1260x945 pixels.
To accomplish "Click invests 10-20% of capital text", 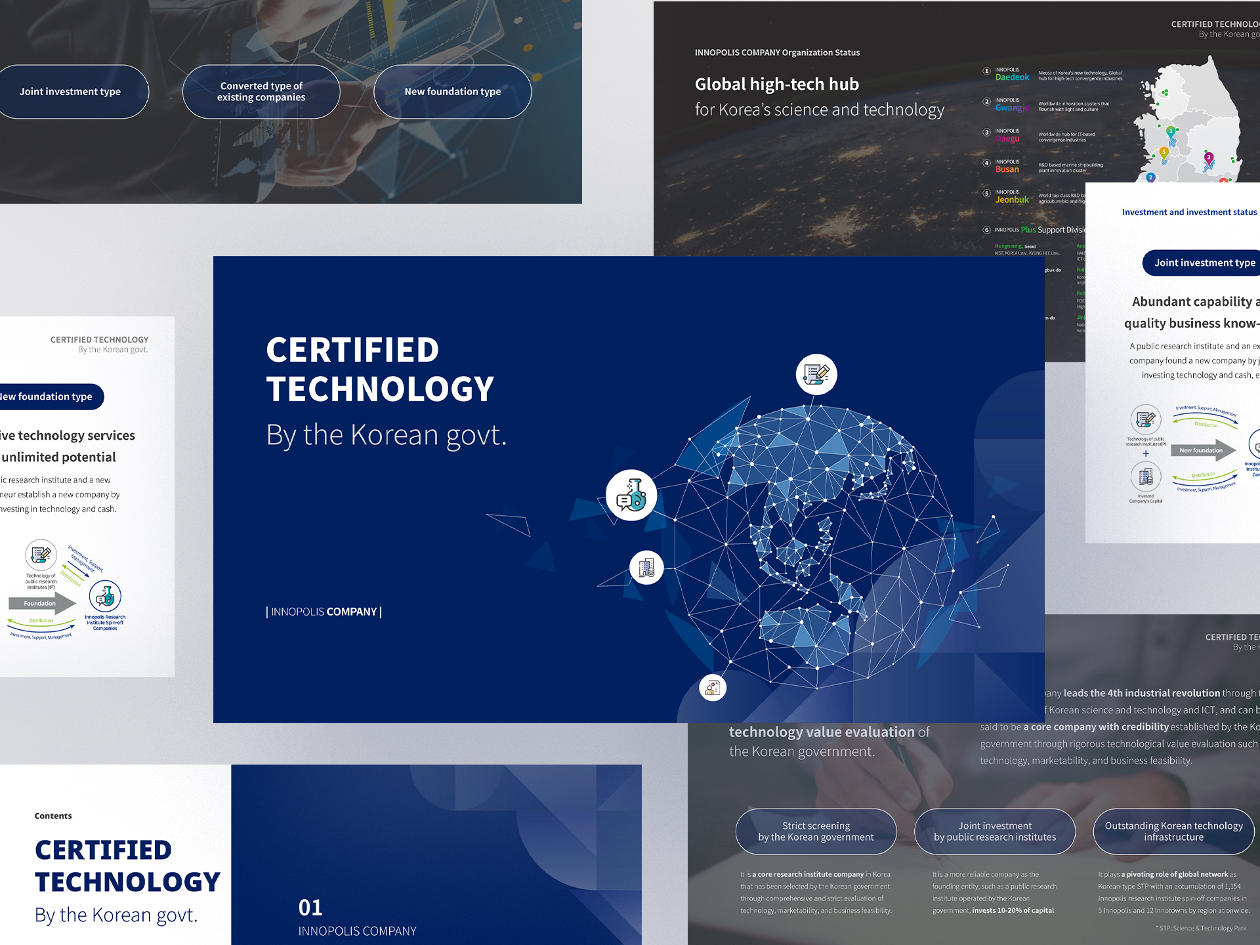I will [1013, 910].
